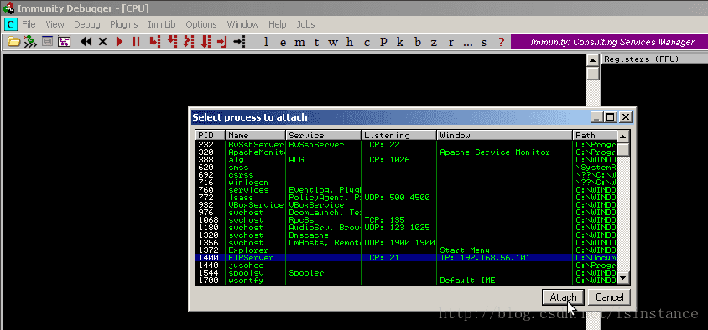Show CPU window with 'c' button
This screenshot has width=708, height=330.
tap(367, 43)
